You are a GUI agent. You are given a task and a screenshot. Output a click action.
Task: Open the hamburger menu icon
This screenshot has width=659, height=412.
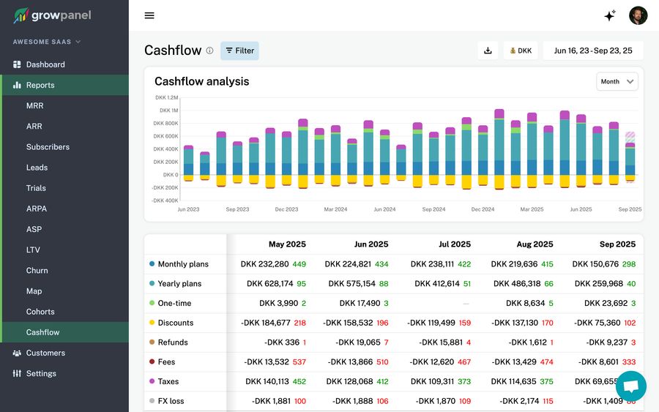149,15
